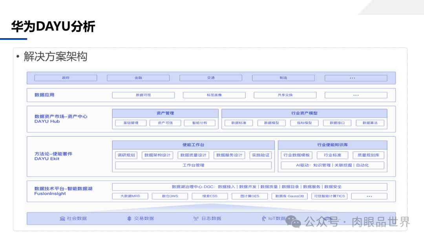The height and width of the screenshot is (239, 424).
Task: Click the antenna icon beside 日志数据
Action: point(196,219)
